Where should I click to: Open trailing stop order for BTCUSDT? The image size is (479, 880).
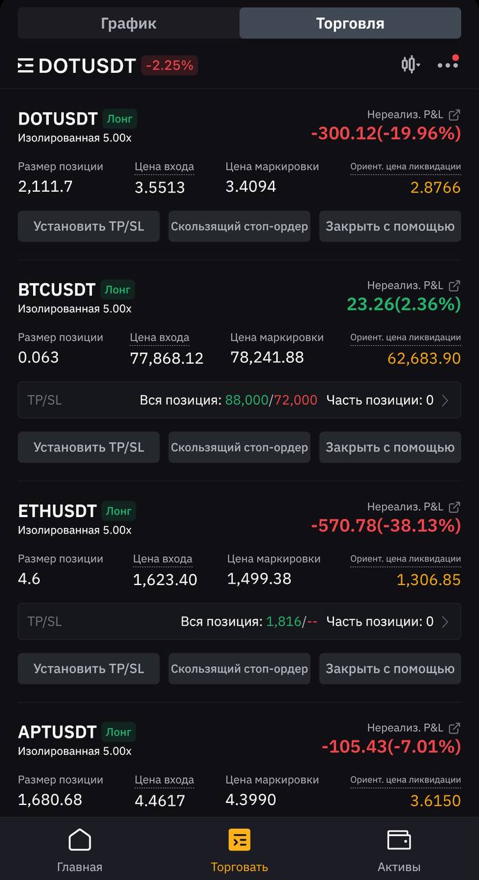click(239, 448)
